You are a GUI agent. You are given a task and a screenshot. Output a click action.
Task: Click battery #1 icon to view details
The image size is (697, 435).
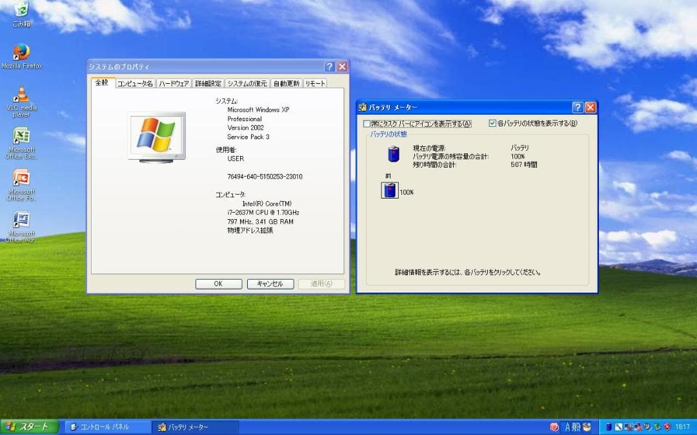coord(389,190)
